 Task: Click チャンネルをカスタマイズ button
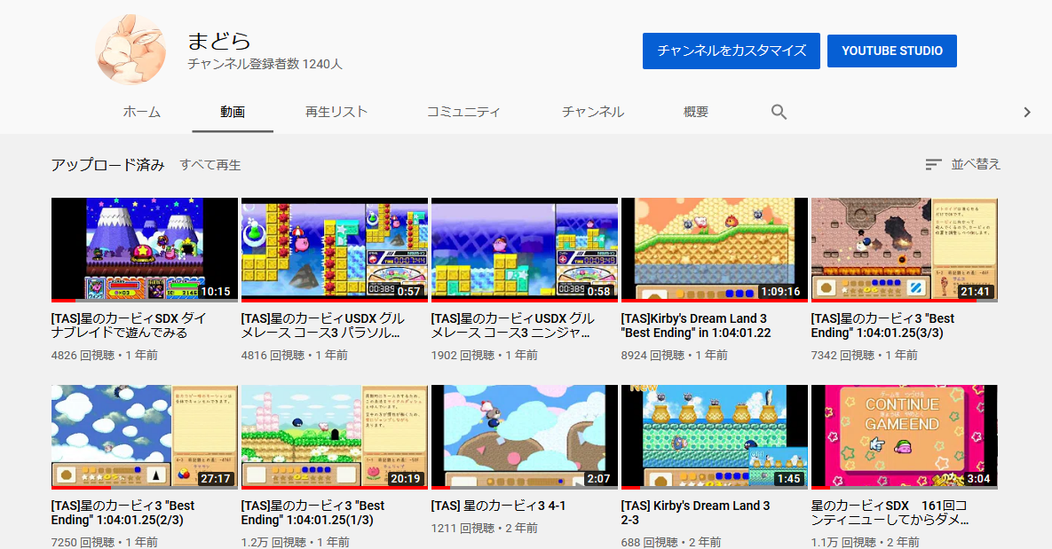[x=732, y=51]
